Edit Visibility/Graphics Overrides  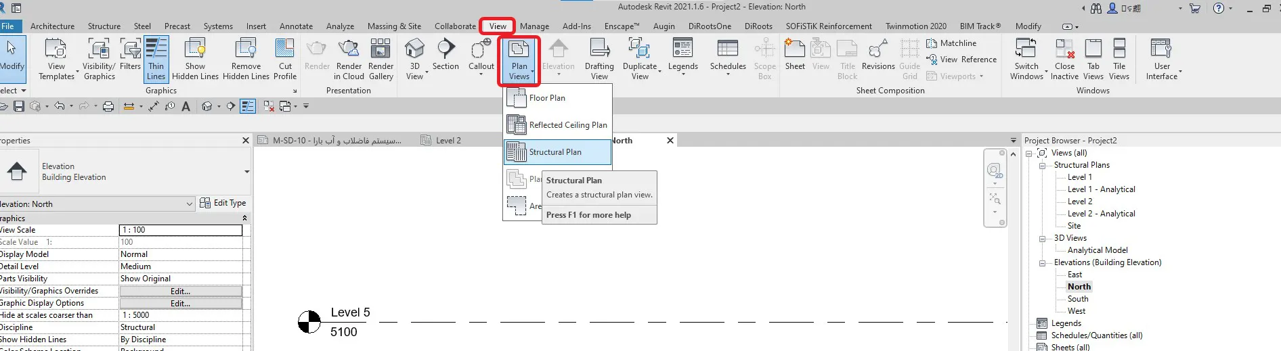click(x=180, y=291)
